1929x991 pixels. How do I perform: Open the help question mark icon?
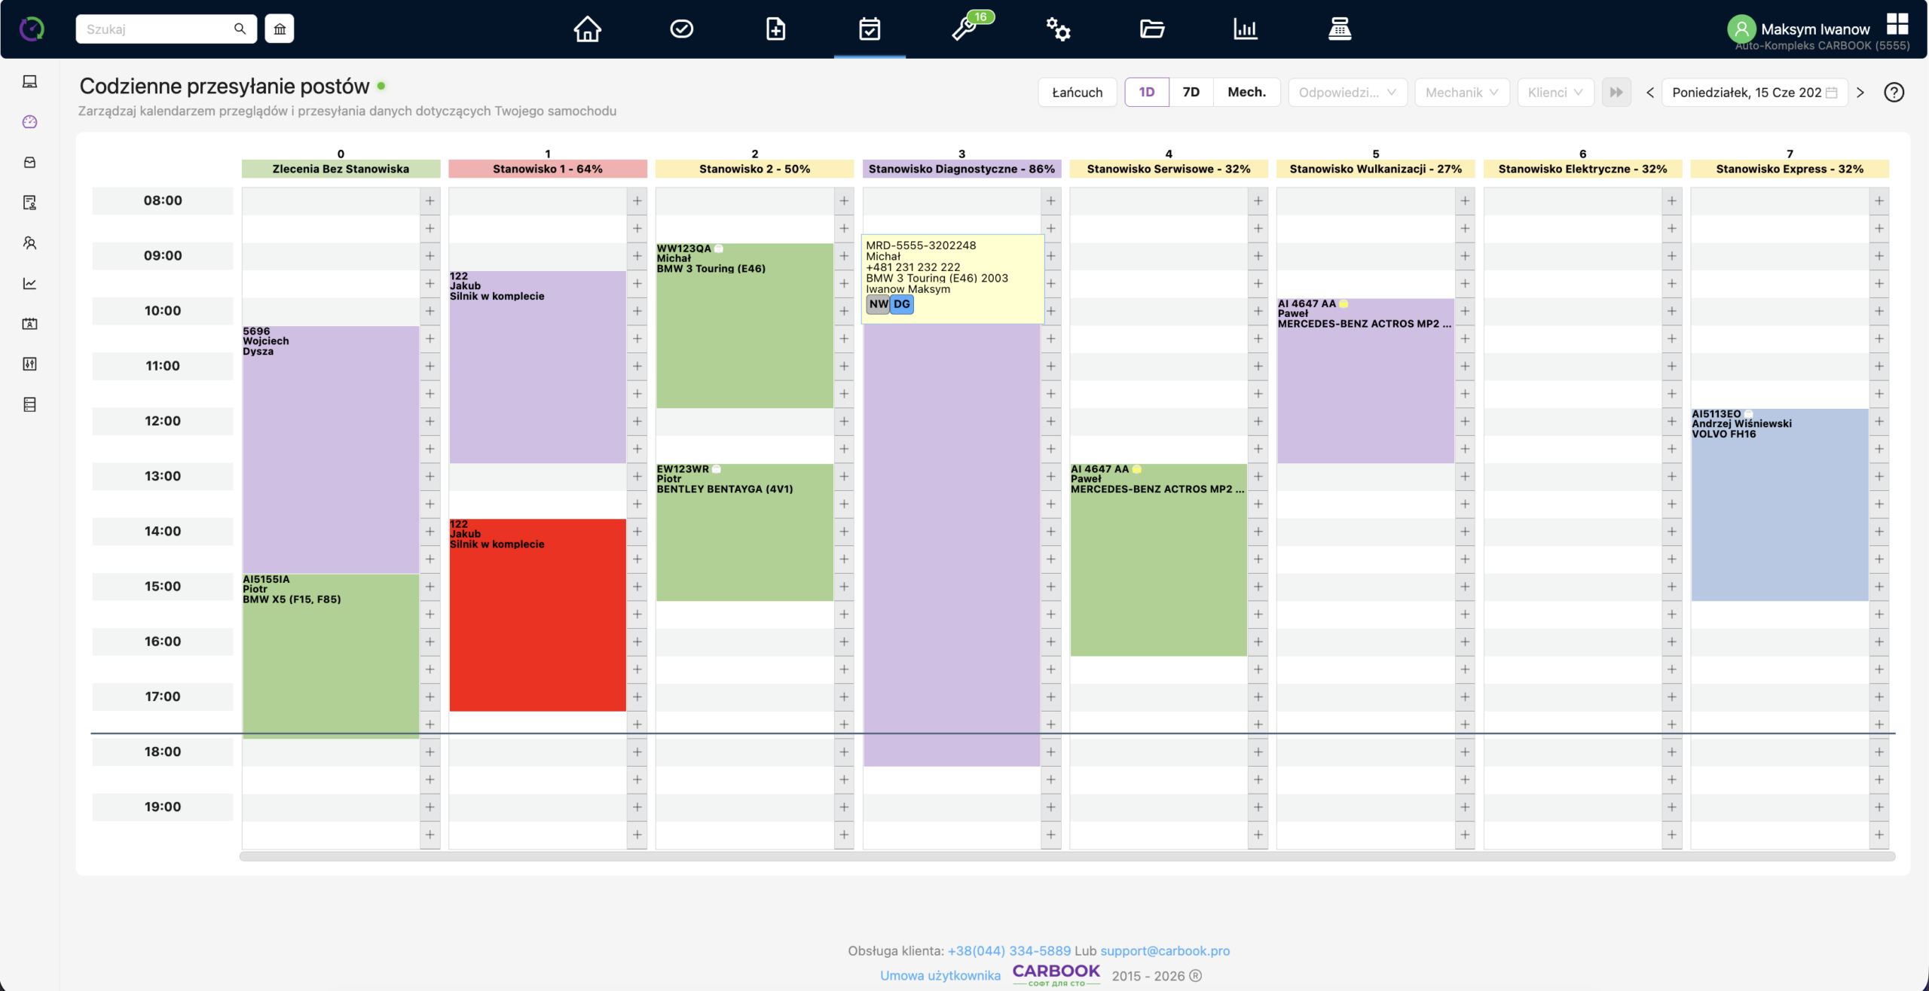(x=1894, y=93)
